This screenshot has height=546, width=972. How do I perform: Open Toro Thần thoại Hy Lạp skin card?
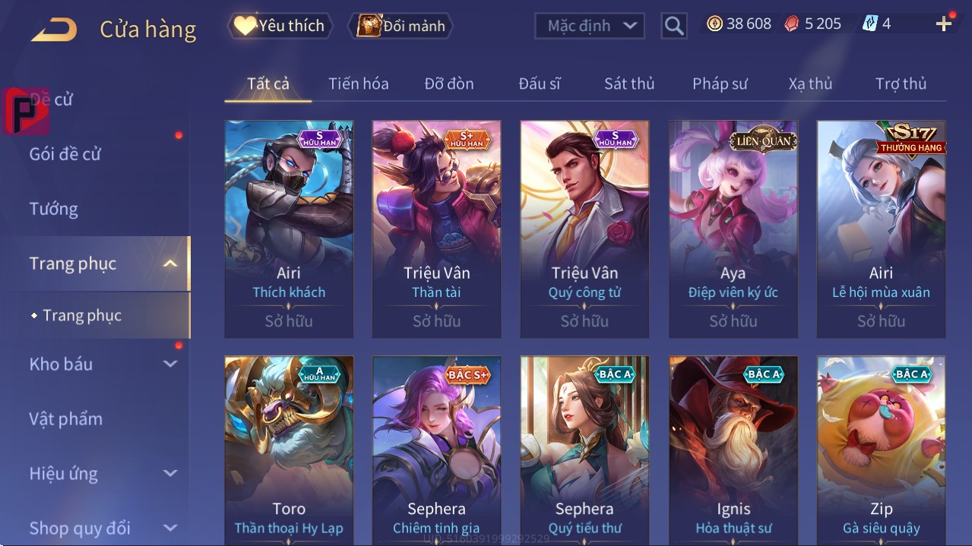pos(289,450)
